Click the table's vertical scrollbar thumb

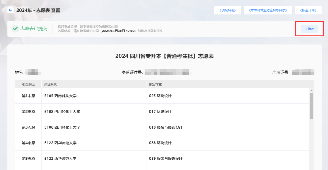point(311,106)
